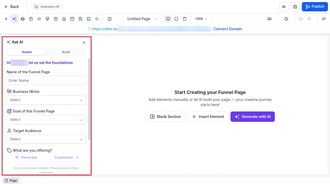
Task: Click the 'Name of the Funnel Page' label
Action: pyautogui.click(x=28, y=72)
